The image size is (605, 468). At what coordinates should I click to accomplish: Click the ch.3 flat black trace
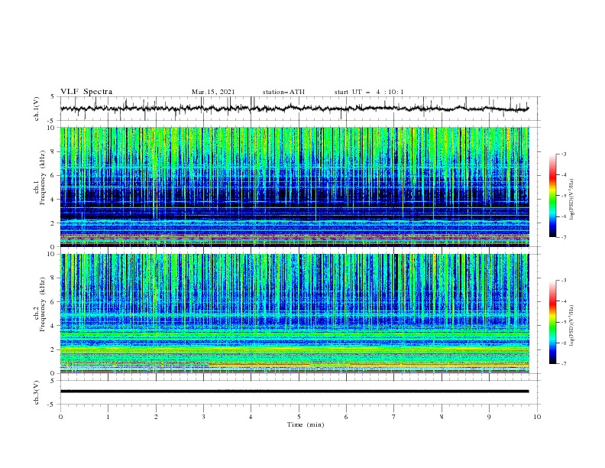coord(294,392)
